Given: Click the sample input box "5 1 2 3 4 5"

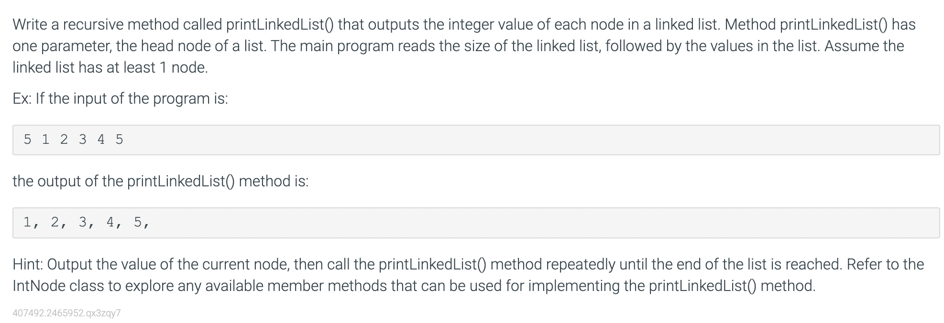Looking at the screenshot, I should click(476, 140).
